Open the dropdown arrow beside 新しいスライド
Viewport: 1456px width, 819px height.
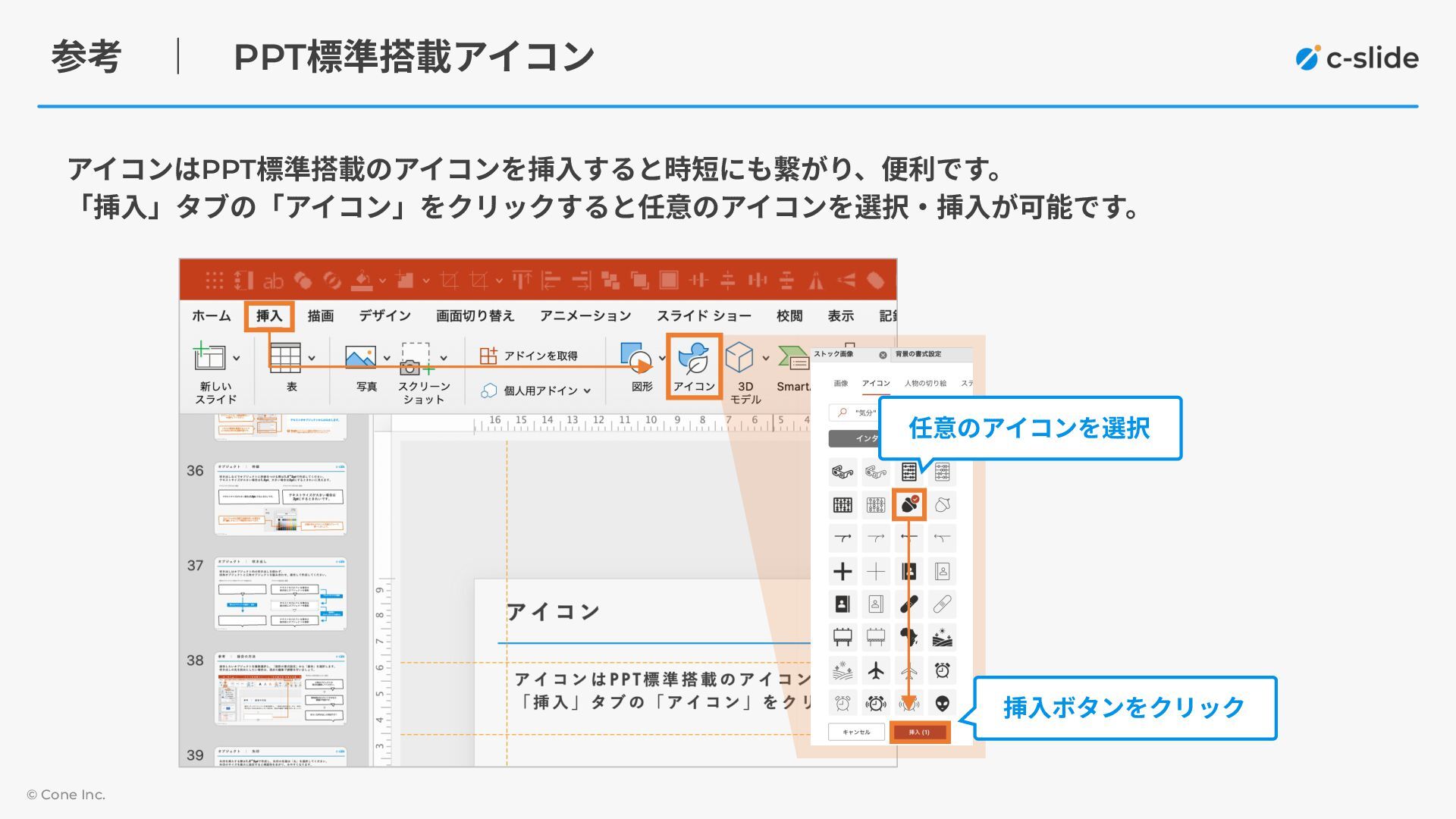(x=237, y=359)
